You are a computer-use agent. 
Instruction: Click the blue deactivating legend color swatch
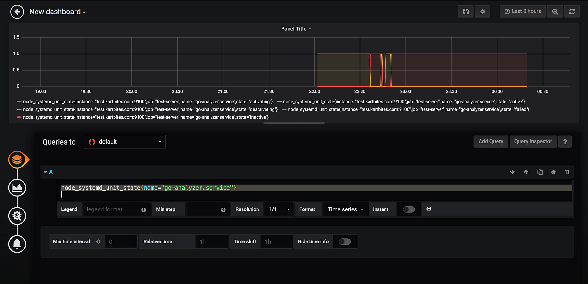tap(19, 109)
